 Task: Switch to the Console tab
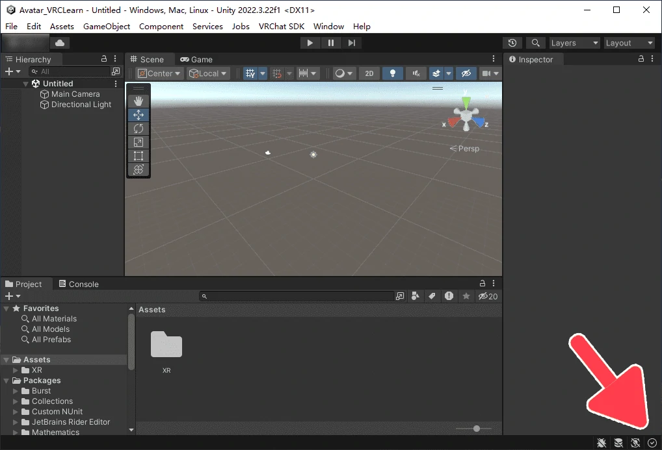point(79,284)
